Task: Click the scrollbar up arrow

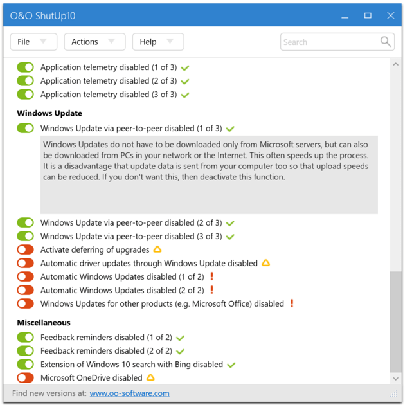Action: 396,64
